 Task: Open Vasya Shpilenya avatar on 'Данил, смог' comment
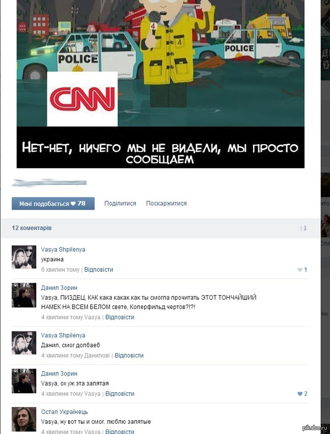click(24, 343)
